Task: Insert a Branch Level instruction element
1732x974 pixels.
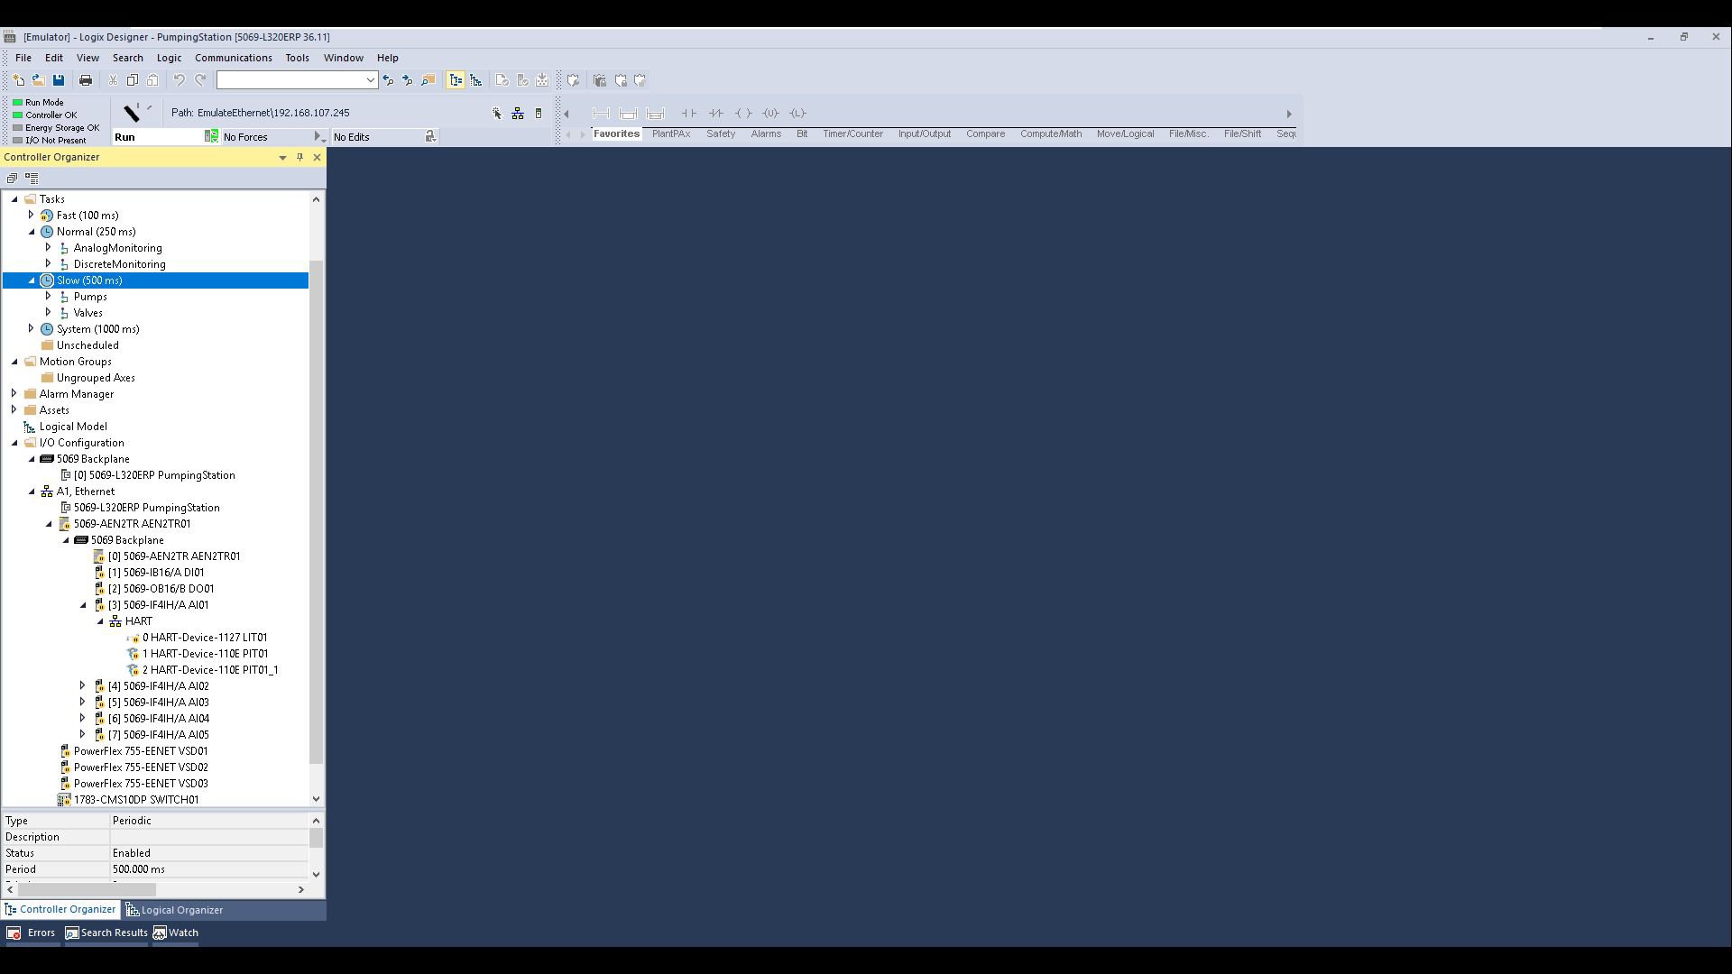Action: [x=655, y=114]
